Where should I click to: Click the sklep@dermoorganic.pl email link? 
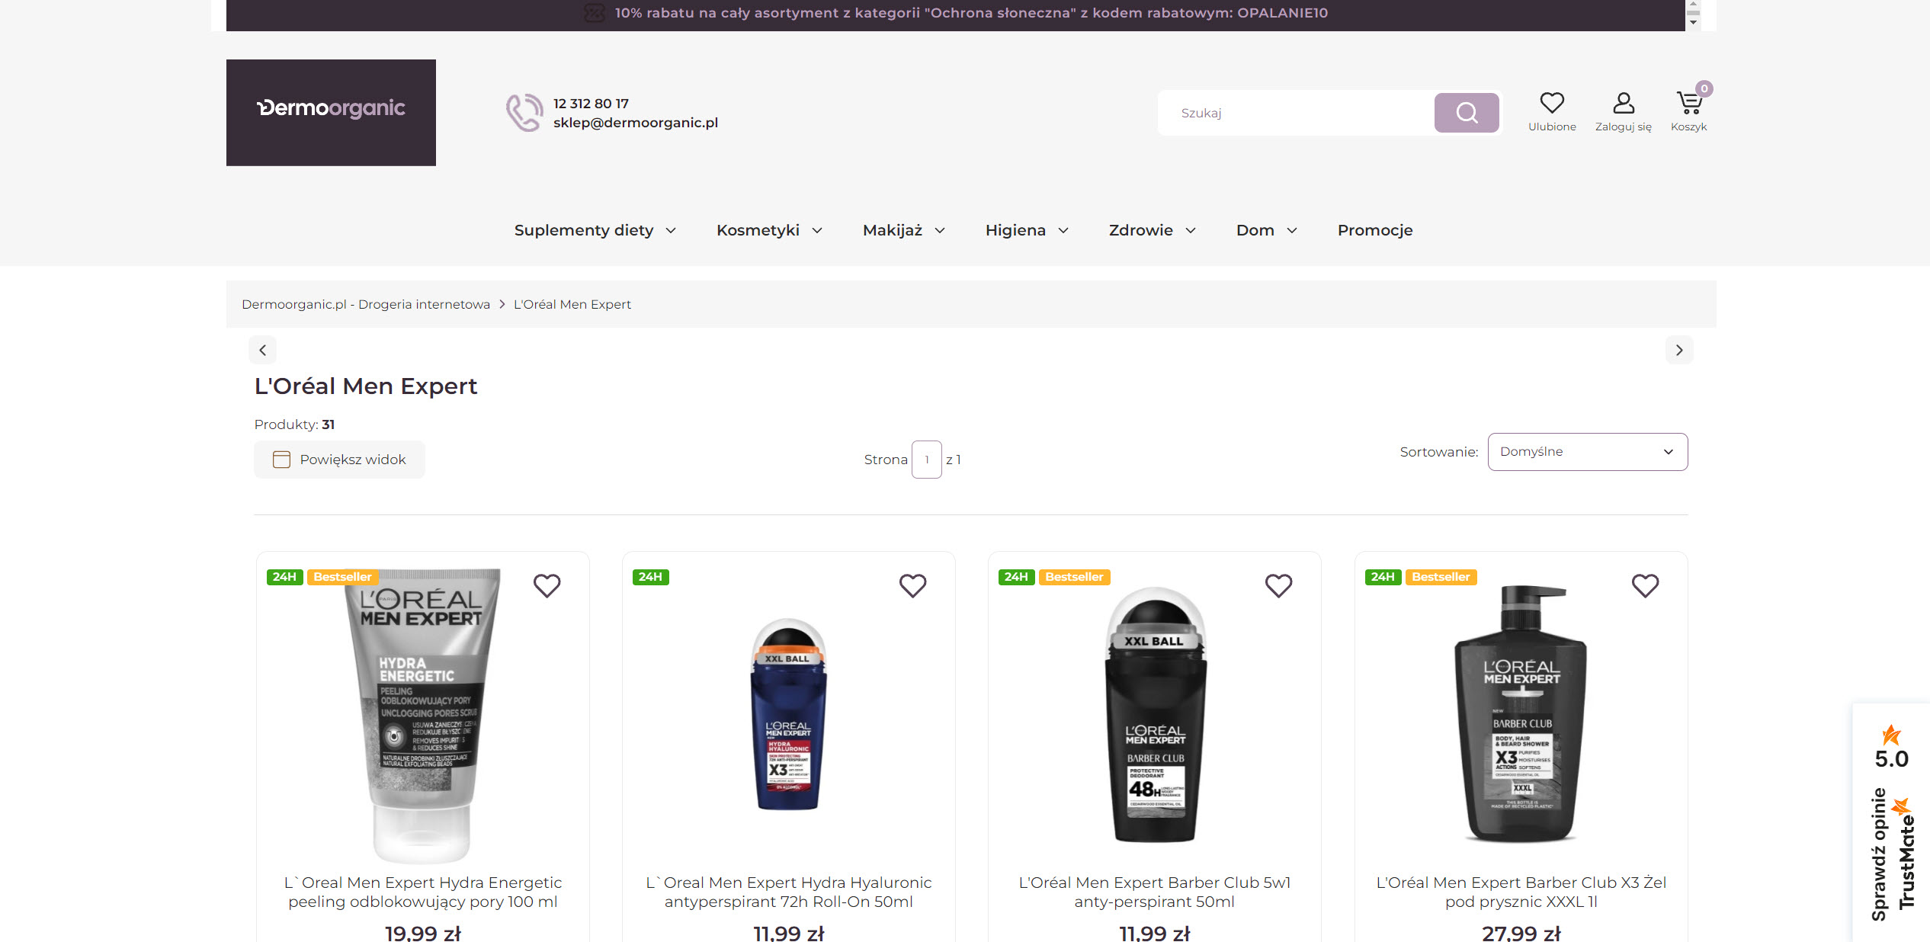click(636, 123)
